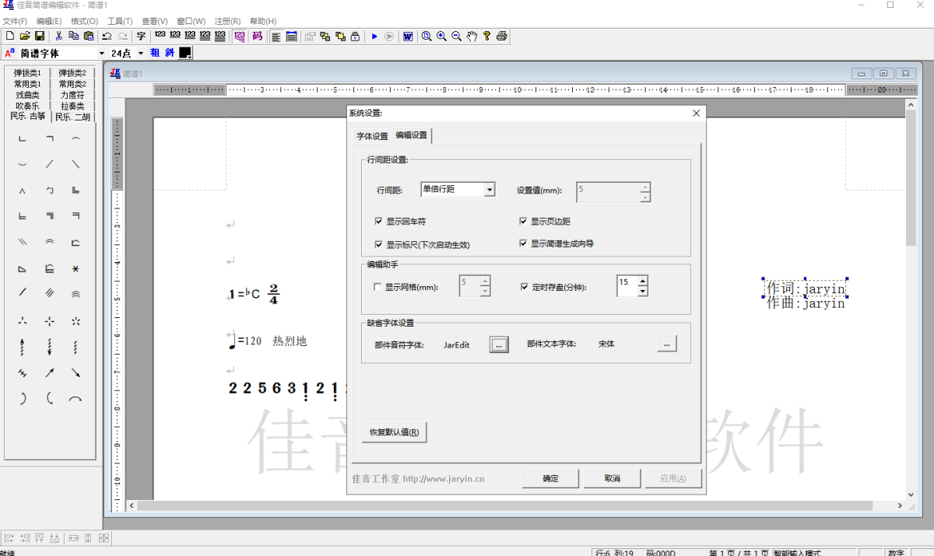Screen dimensions: 934x556
Task: Switch to the 字体设置 tab
Action: [372, 136]
